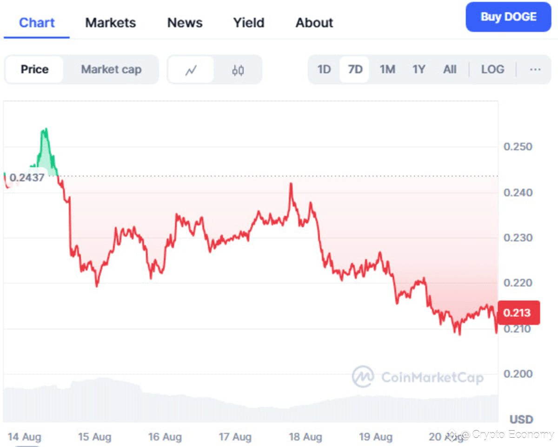Toggle Market cap view

111,70
